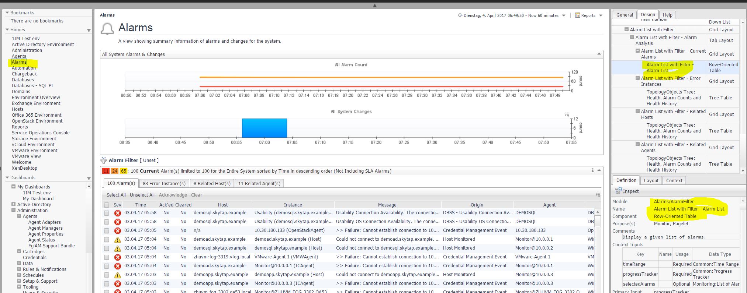747x293 pixels.
Task: Check the Usability OS Connection Availability alarm row
Action: tap(107, 222)
